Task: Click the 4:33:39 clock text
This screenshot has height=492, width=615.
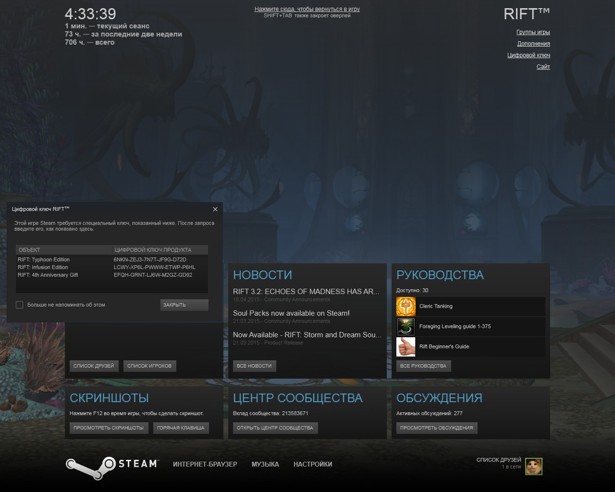Action: (90, 14)
